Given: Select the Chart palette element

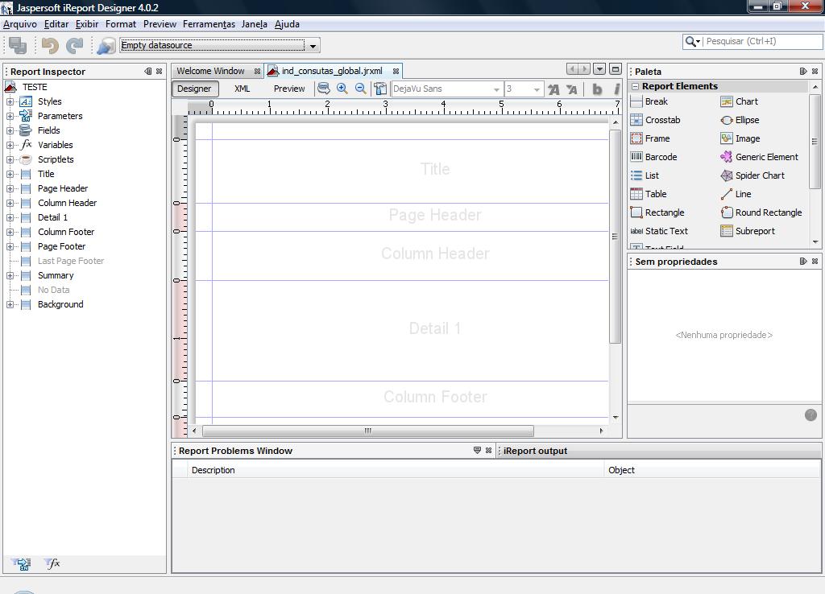Looking at the screenshot, I should tap(740, 101).
